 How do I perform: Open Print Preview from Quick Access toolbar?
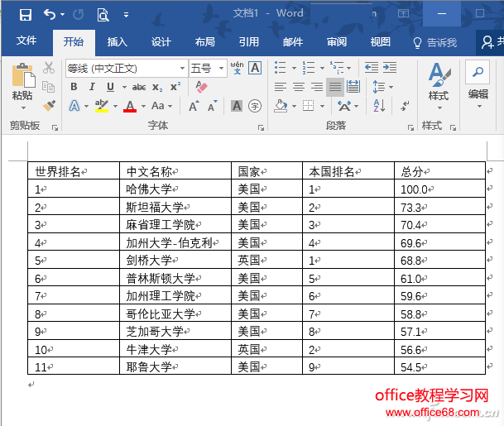[x=103, y=15]
